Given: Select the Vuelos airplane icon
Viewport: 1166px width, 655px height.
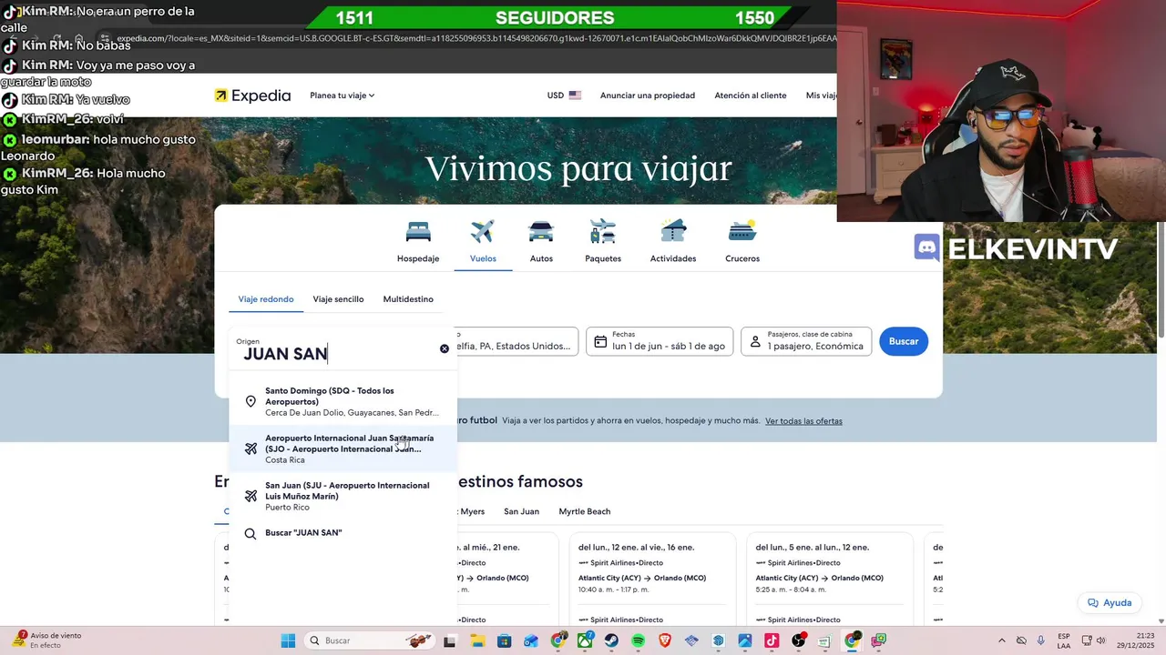Looking at the screenshot, I should point(483,231).
